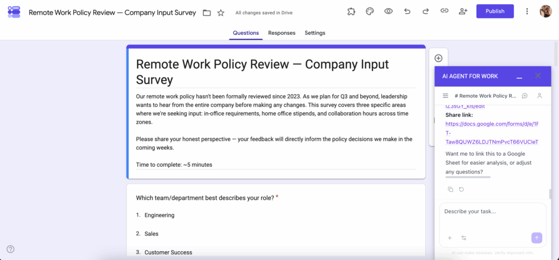This screenshot has height=260, width=559.
Task: Add collaborators icon
Action: (x=463, y=11)
